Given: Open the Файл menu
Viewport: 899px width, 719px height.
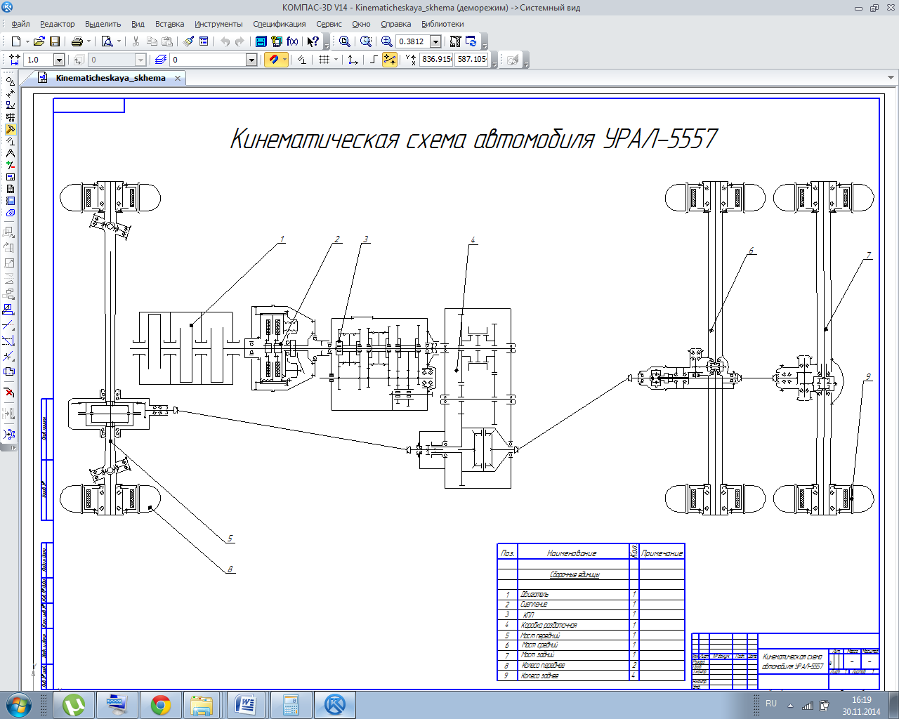Looking at the screenshot, I should [20, 24].
